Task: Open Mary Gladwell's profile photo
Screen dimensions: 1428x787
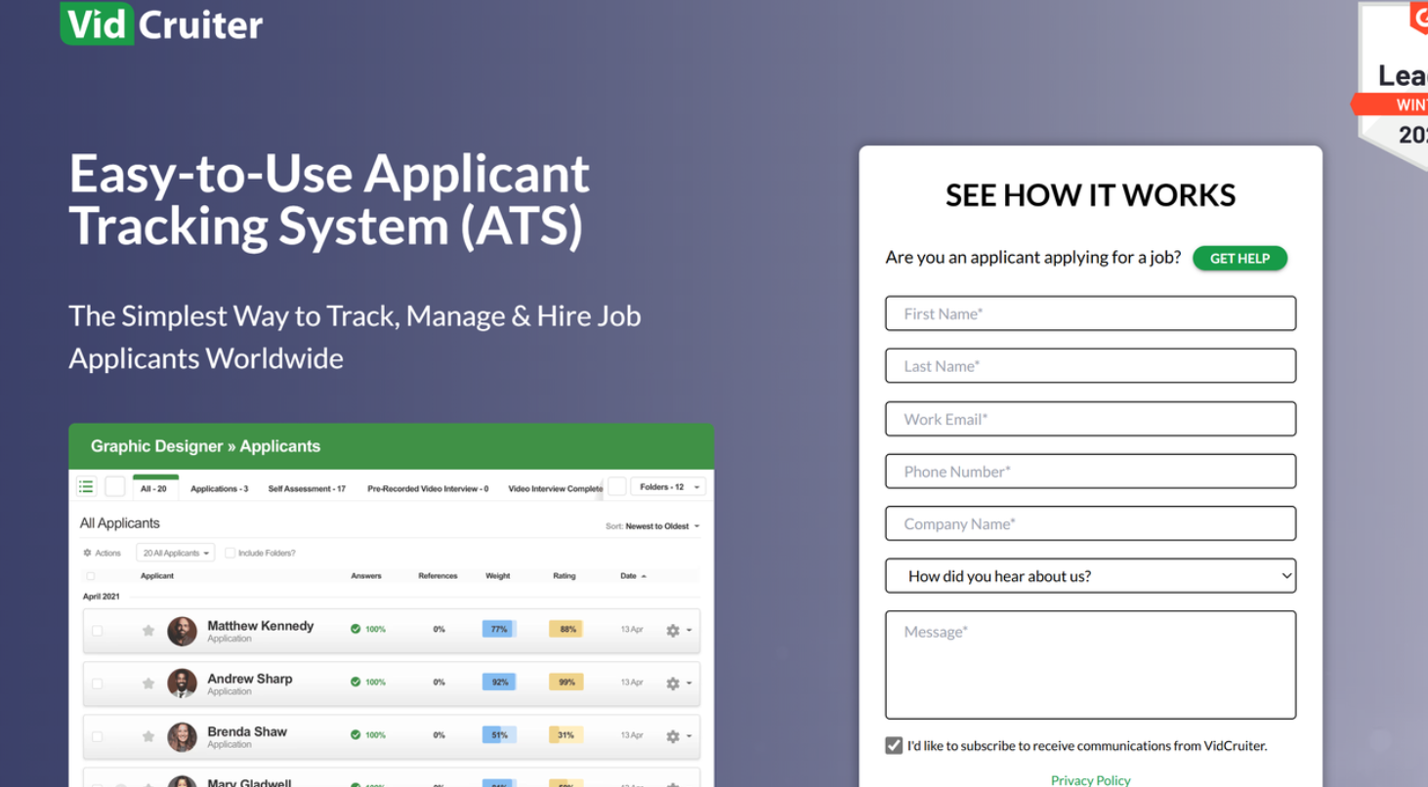Action: tap(182, 782)
